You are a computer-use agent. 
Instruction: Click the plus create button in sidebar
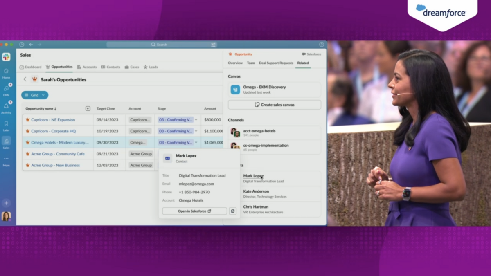6,203
